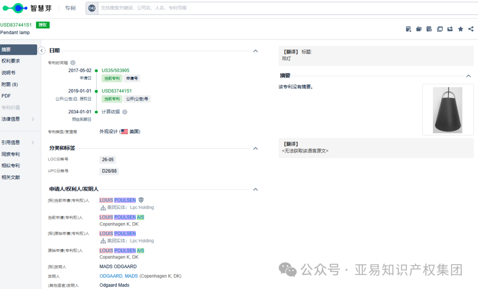This screenshot has width=478, height=289.
Task: Share this patent via the share icon
Action: pyautogui.click(x=470, y=29)
